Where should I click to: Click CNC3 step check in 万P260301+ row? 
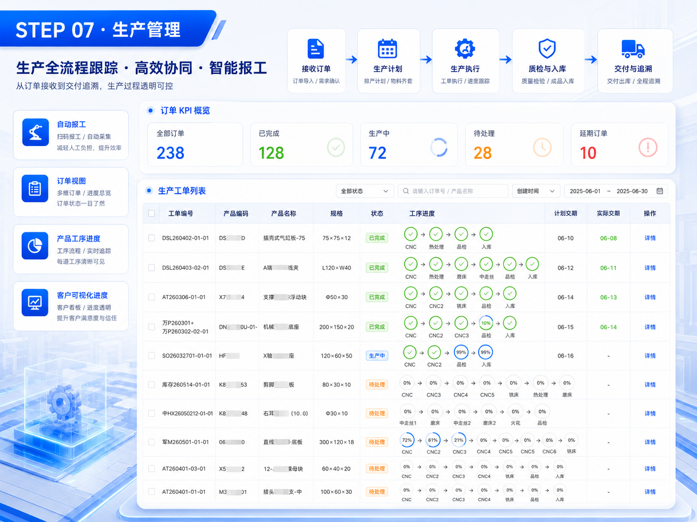461,323
